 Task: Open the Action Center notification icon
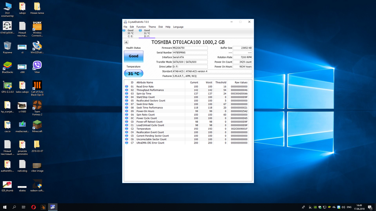click(370, 207)
